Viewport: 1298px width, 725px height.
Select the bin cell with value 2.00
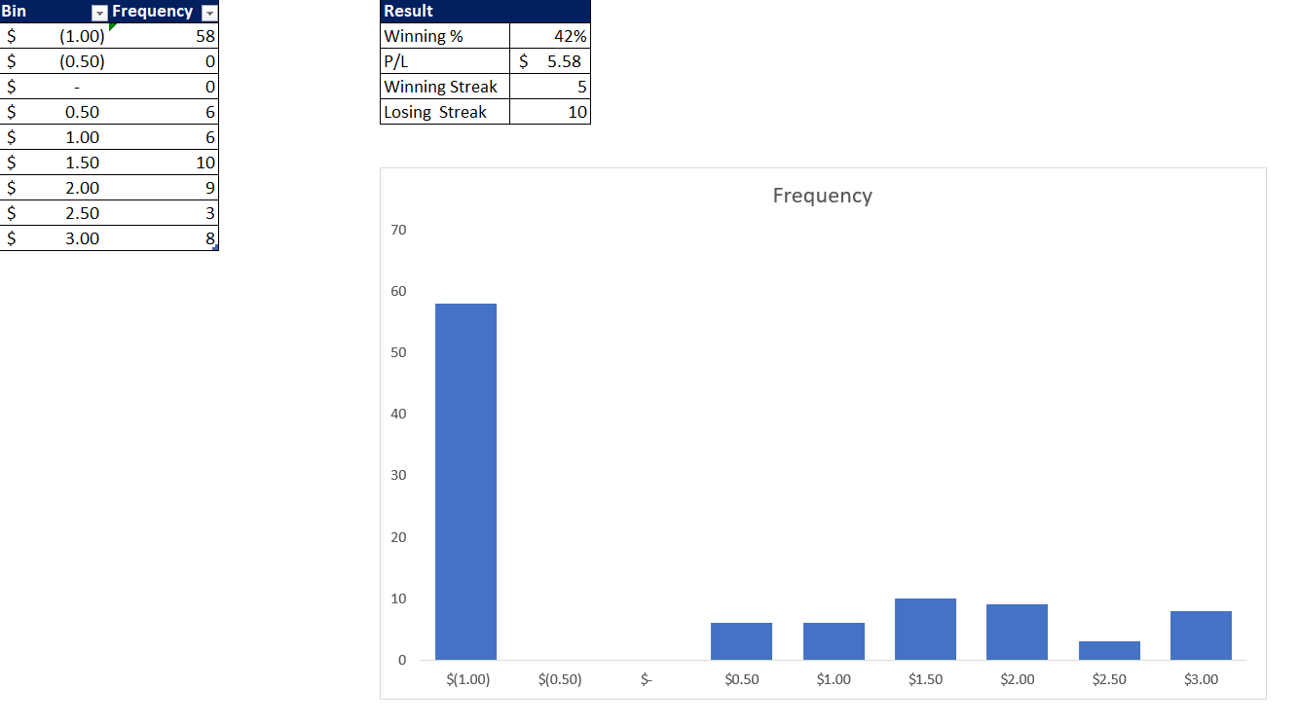coord(58,188)
